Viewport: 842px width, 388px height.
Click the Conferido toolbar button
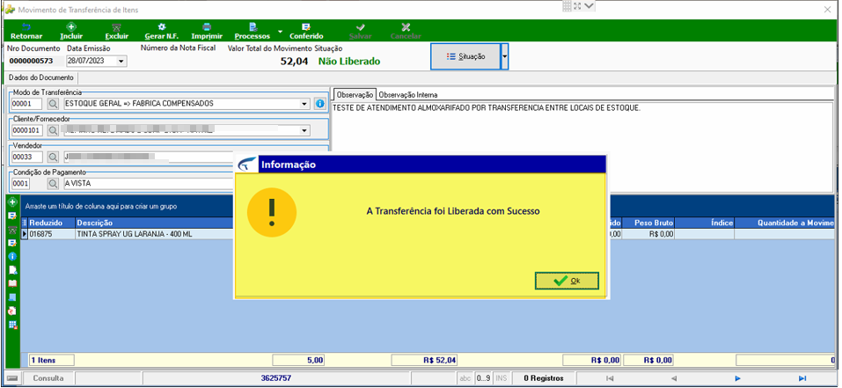click(306, 31)
